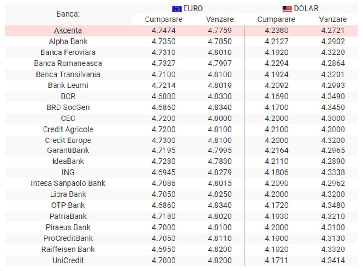Viewport: 363px width, 271px height.
Task: Select the EURO Cumparare column header
Action: point(164,20)
